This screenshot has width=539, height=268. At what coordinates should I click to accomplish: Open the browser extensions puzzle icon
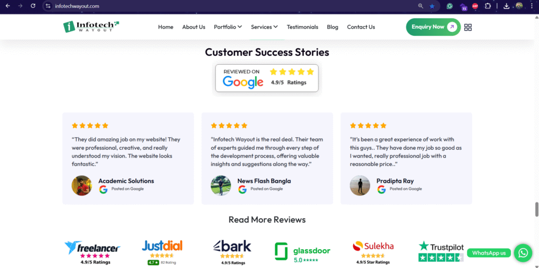click(x=488, y=6)
